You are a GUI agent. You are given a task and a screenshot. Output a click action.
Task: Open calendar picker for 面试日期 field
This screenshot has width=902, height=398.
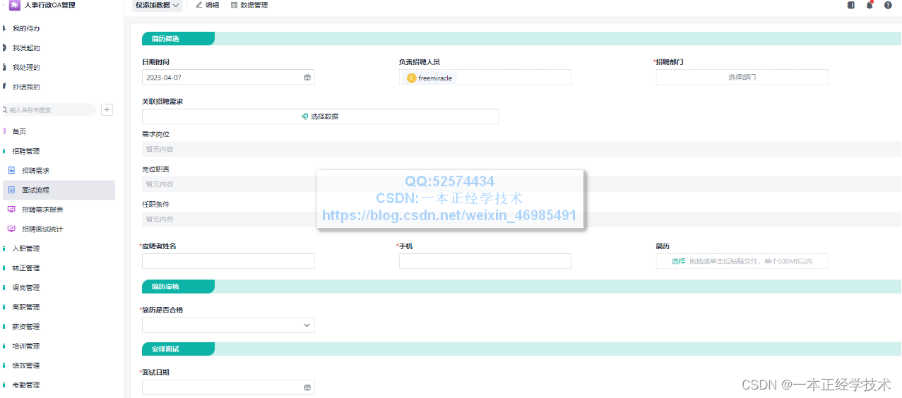307,387
